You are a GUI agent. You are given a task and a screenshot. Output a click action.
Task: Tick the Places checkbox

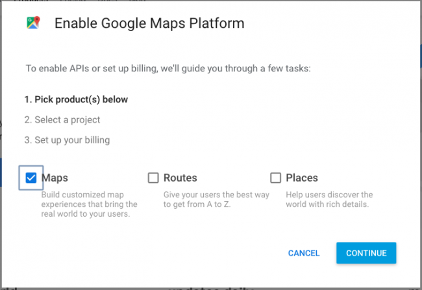click(x=275, y=178)
